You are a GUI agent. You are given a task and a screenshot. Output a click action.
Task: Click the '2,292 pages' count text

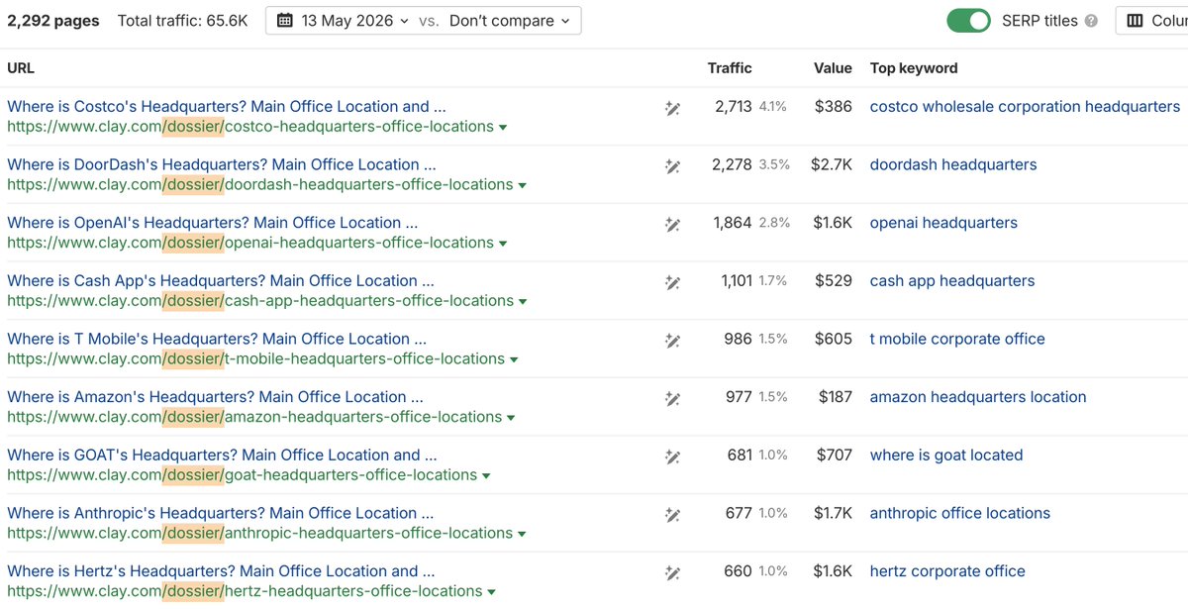pyautogui.click(x=52, y=21)
